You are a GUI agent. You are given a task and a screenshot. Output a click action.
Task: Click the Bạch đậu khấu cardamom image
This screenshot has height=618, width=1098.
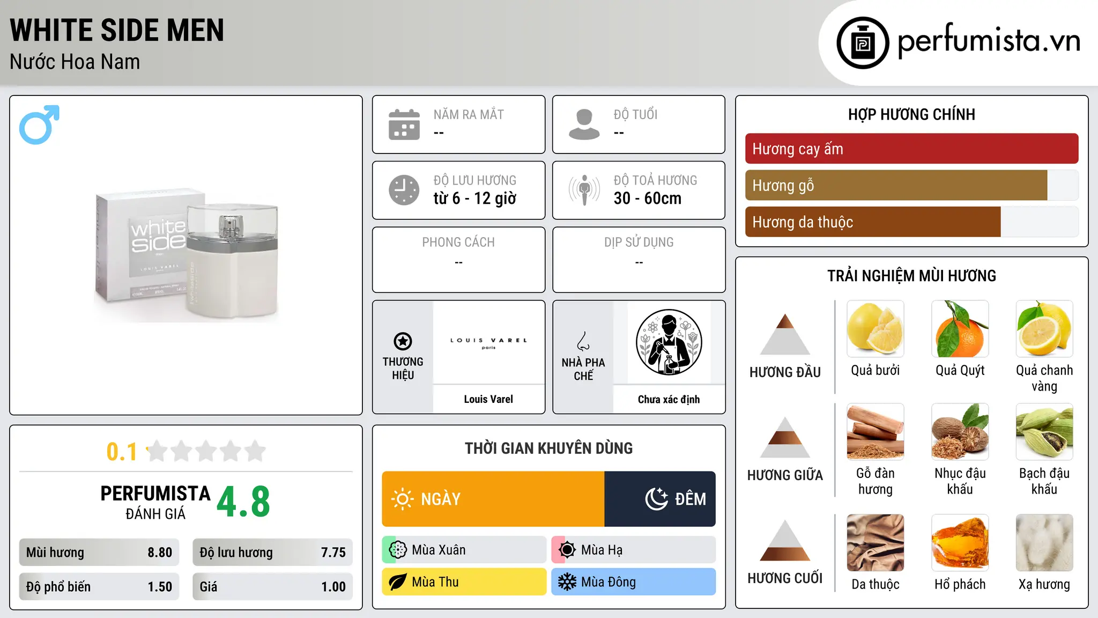(x=1044, y=432)
